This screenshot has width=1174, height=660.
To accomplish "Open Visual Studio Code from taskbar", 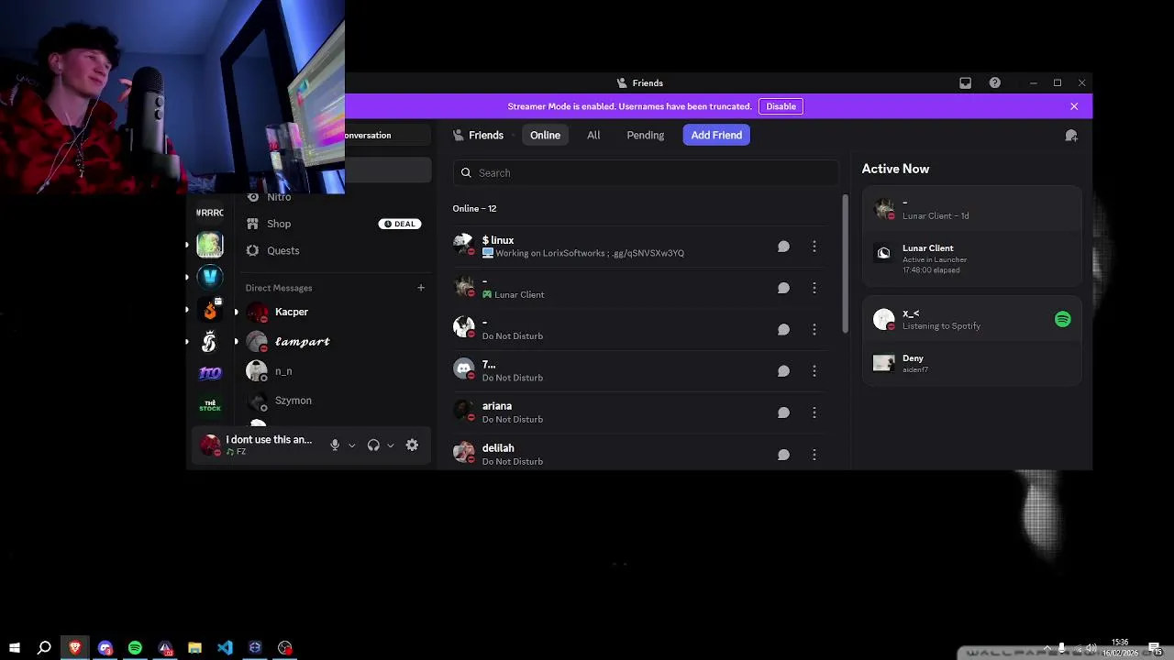I will coord(225,648).
